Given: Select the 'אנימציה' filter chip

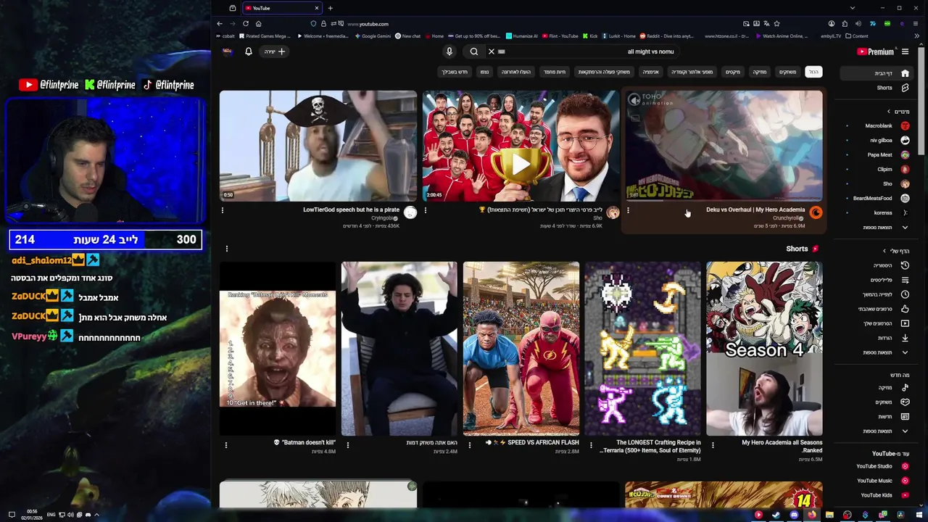Looking at the screenshot, I should click(x=651, y=72).
